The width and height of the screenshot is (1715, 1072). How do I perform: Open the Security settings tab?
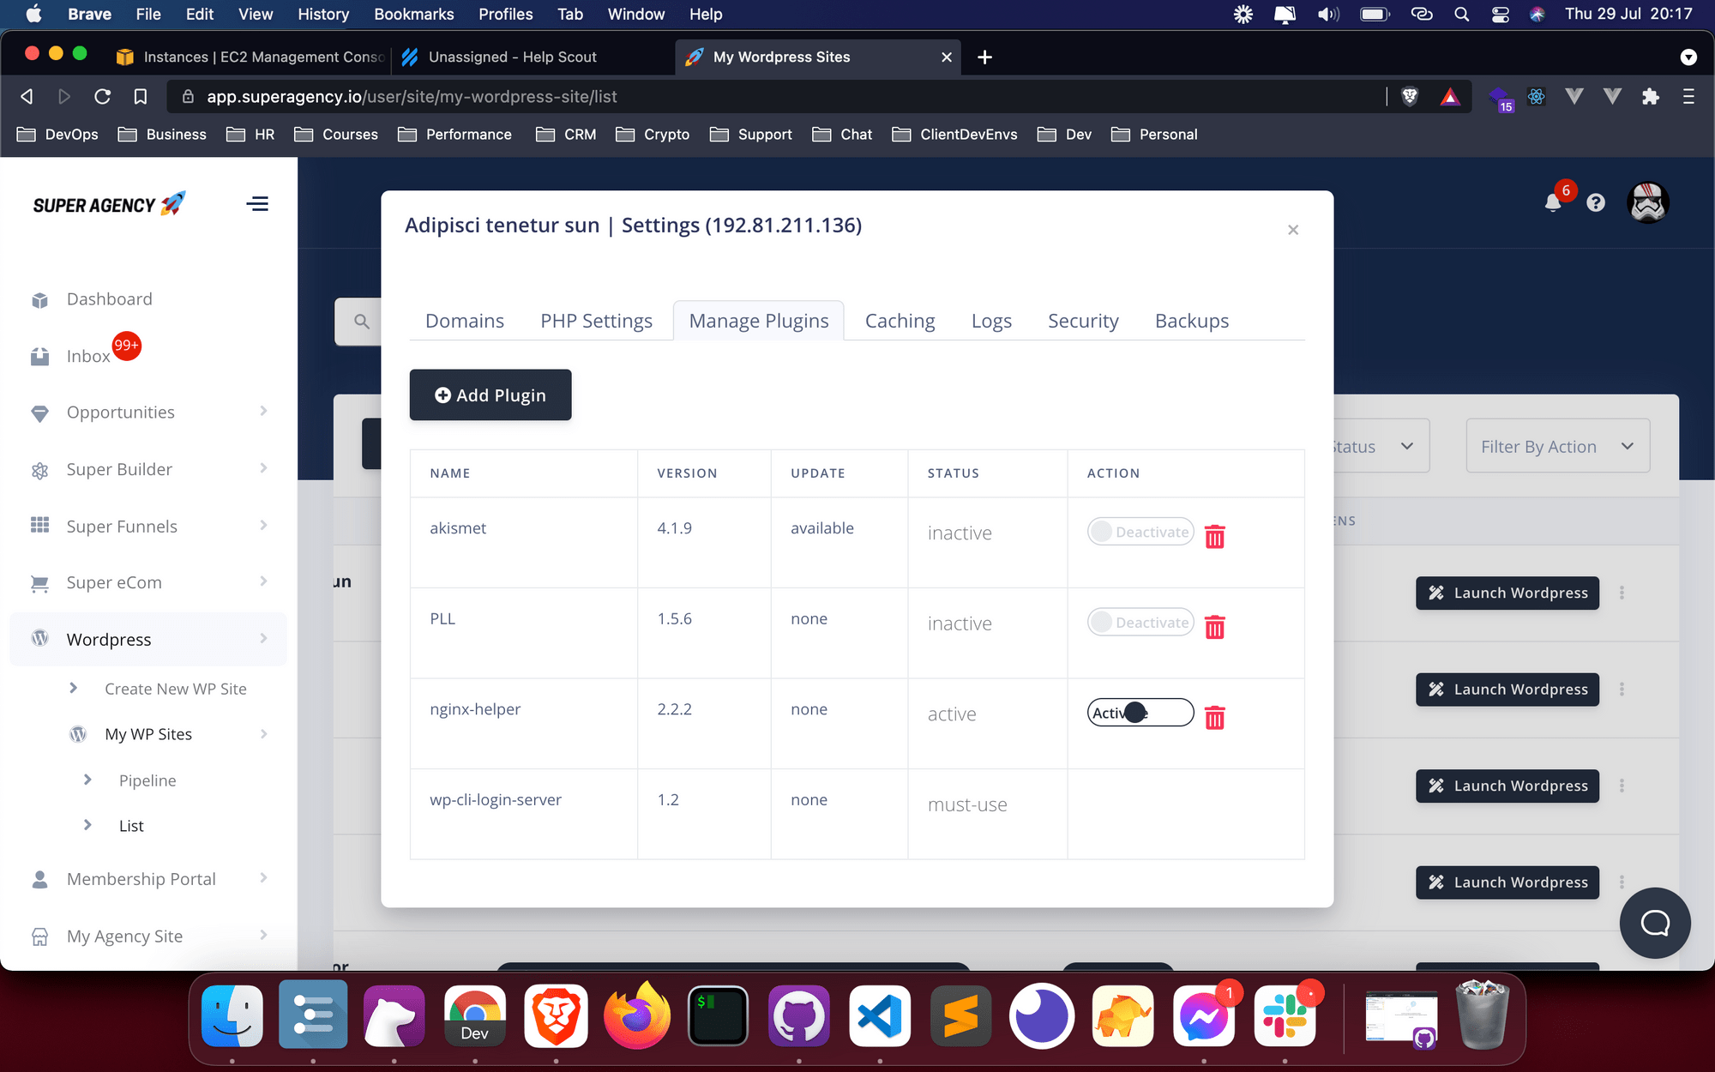pyautogui.click(x=1083, y=321)
